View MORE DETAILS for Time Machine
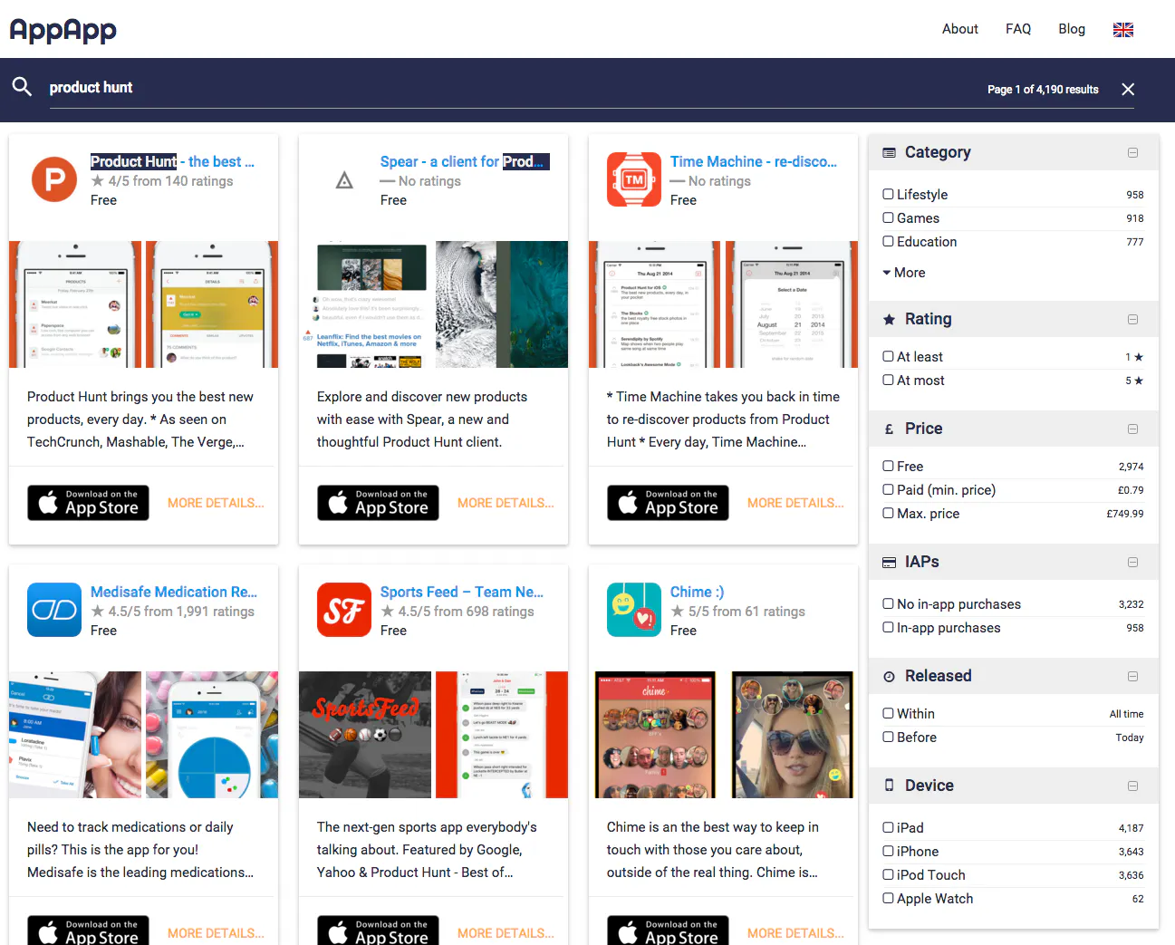Viewport: 1175px width, 945px height. (x=795, y=503)
